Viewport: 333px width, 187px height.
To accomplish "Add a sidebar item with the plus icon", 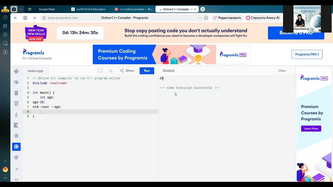I will point(5,161).
